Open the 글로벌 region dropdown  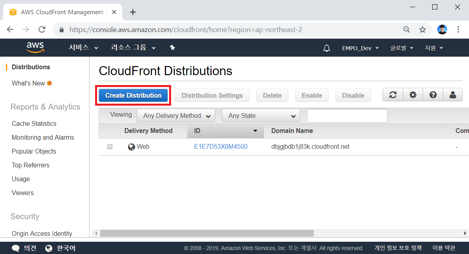point(402,48)
